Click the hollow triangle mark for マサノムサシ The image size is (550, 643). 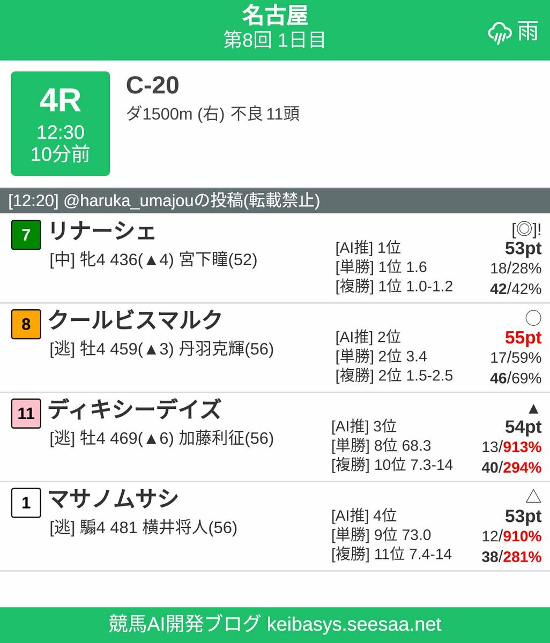(533, 497)
